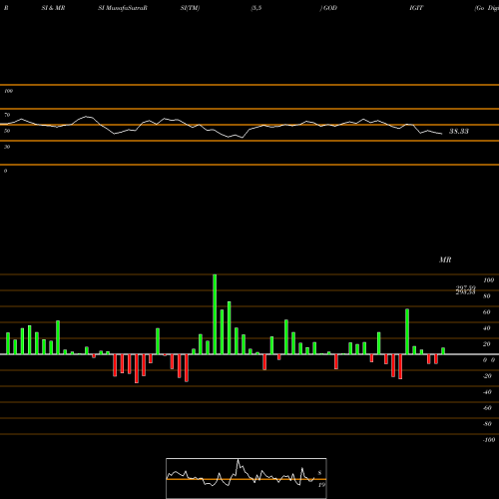This screenshot has height=499, width=499.
Task: Click the RSI axis label 100
Action: pos(9,91)
